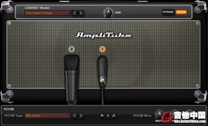Select microphone marker number 1
This screenshot has height=126, width=208.
(x=102, y=49)
